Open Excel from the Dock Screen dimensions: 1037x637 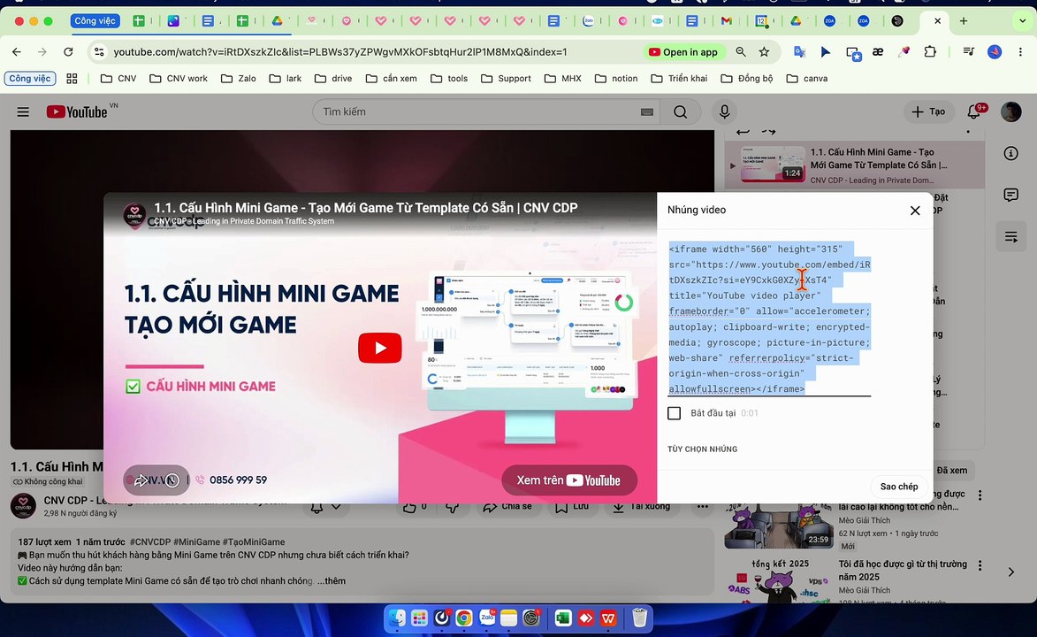click(563, 618)
